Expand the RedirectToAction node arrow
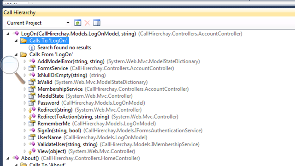This screenshot has width=295, height=166. [24, 117]
